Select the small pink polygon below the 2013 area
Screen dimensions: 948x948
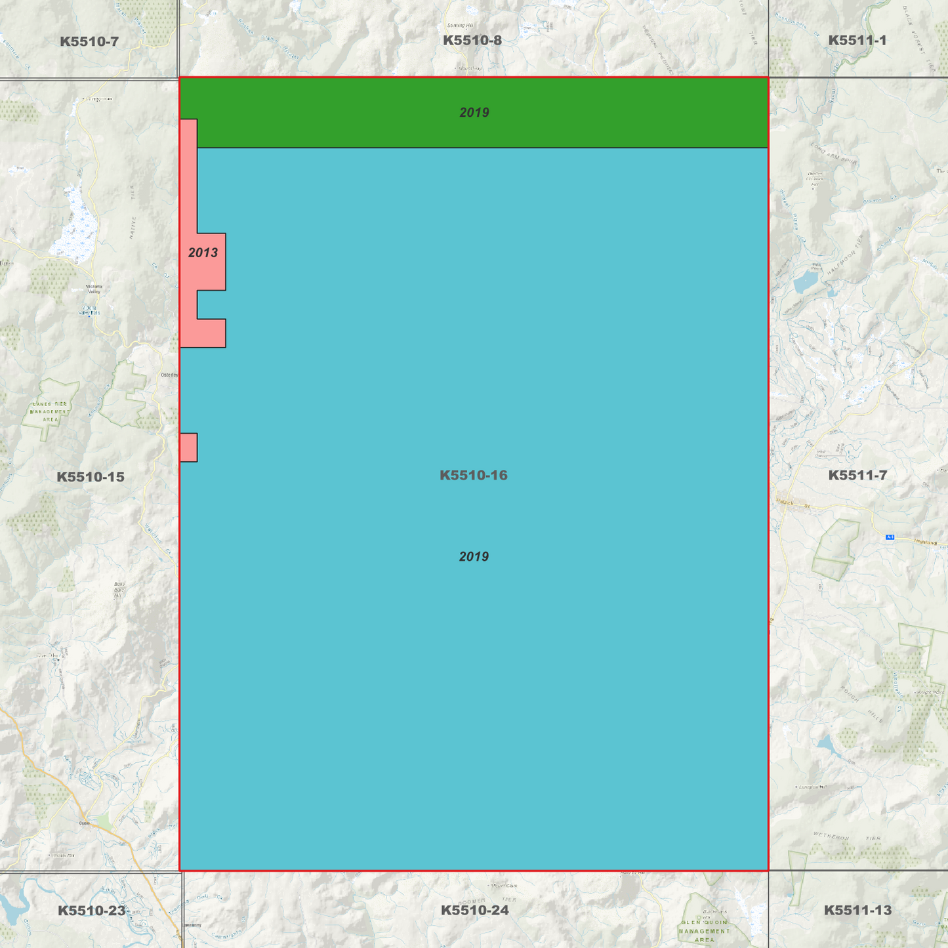188,446
